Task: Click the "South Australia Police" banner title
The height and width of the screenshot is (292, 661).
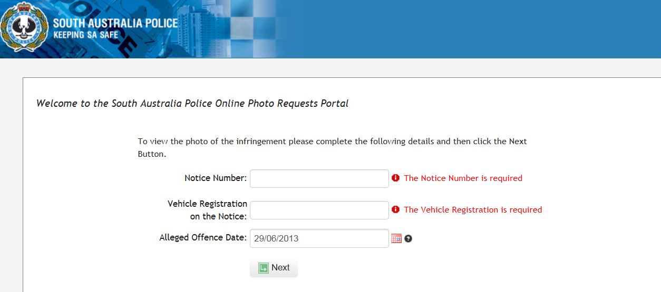Action: tap(115, 24)
